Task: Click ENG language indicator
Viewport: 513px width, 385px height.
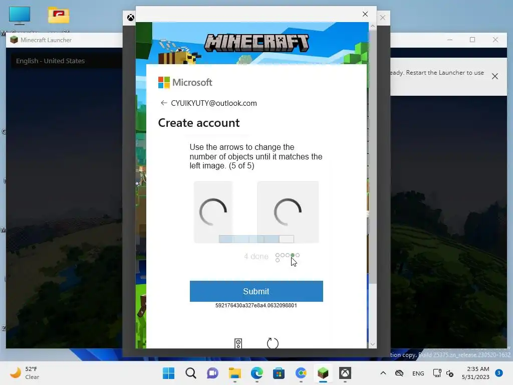Action: (418, 373)
